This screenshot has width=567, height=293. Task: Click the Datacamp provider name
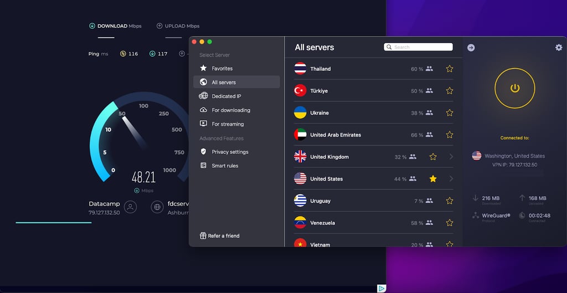click(104, 204)
